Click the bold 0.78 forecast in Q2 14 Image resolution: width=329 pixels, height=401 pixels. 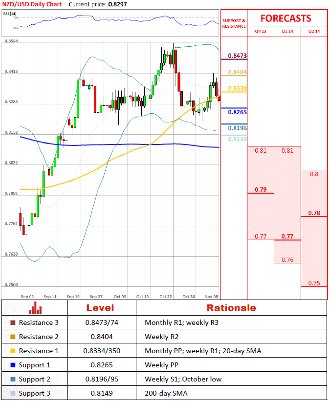[314, 213]
